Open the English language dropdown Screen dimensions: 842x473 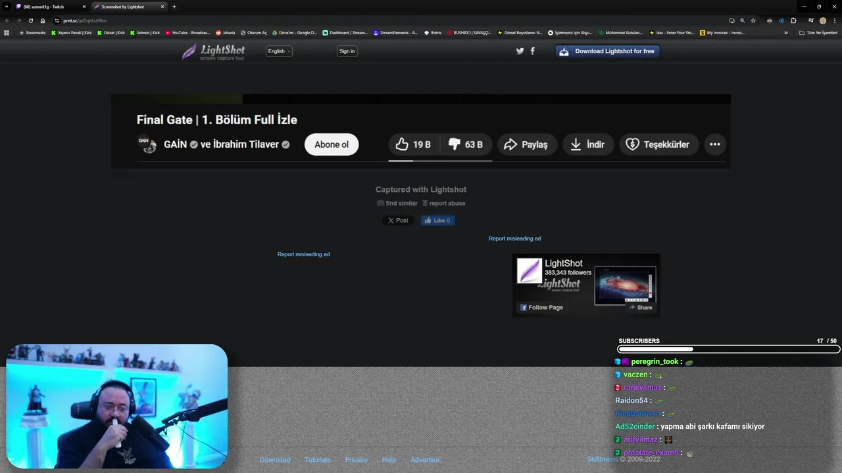(279, 51)
